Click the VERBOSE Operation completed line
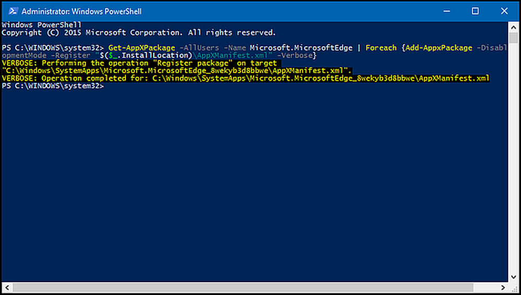521x295 pixels. pos(245,78)
